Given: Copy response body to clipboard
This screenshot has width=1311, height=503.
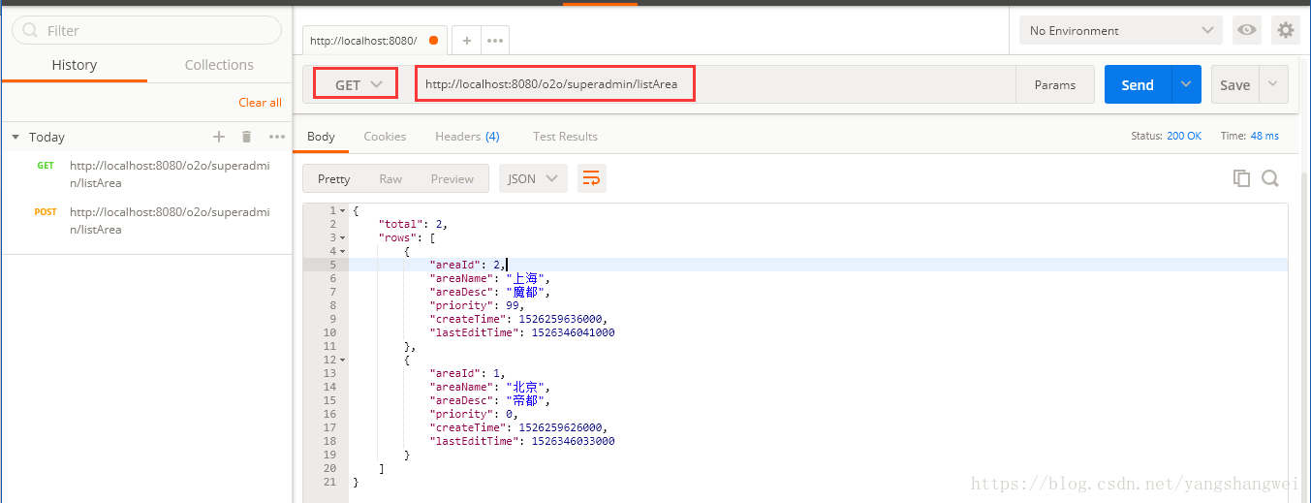Looking at the screenshot, I should (x=1241, y=178).
